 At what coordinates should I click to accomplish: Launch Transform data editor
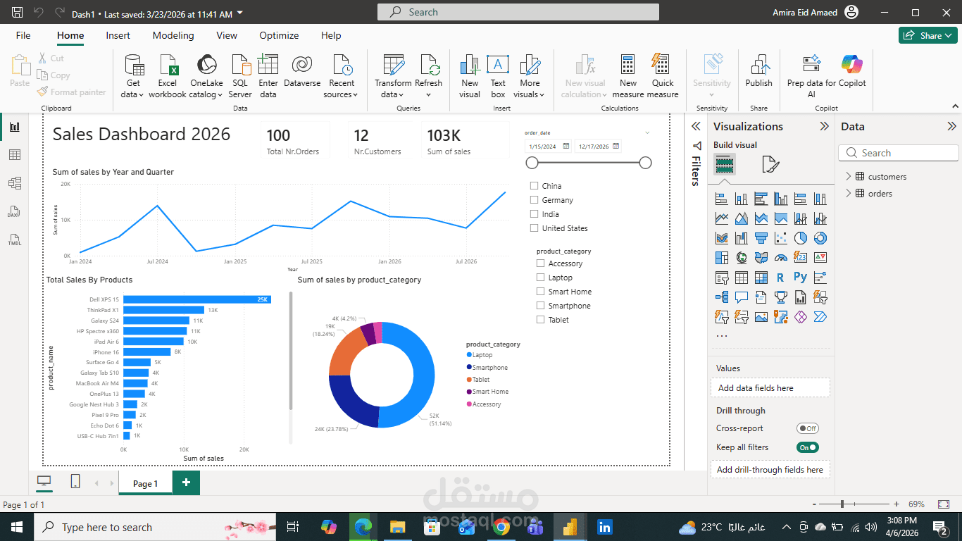tap(393, 76)
